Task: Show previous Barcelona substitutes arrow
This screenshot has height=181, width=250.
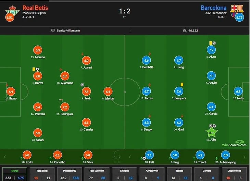Action: 130,157
